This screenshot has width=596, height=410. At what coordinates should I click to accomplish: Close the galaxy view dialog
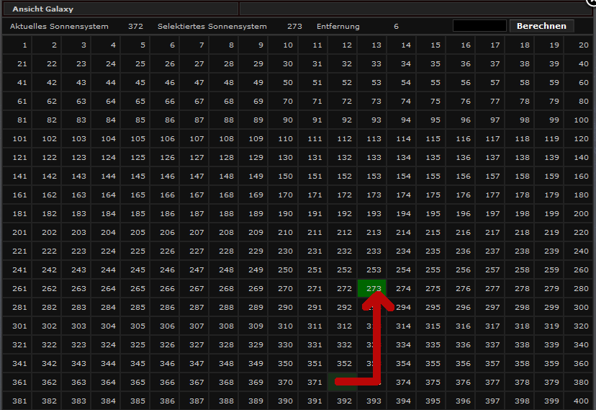[x=592, y=3]
